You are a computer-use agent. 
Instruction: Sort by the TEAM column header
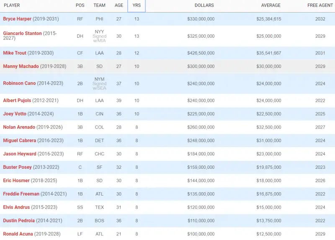[x=100, y=5]
